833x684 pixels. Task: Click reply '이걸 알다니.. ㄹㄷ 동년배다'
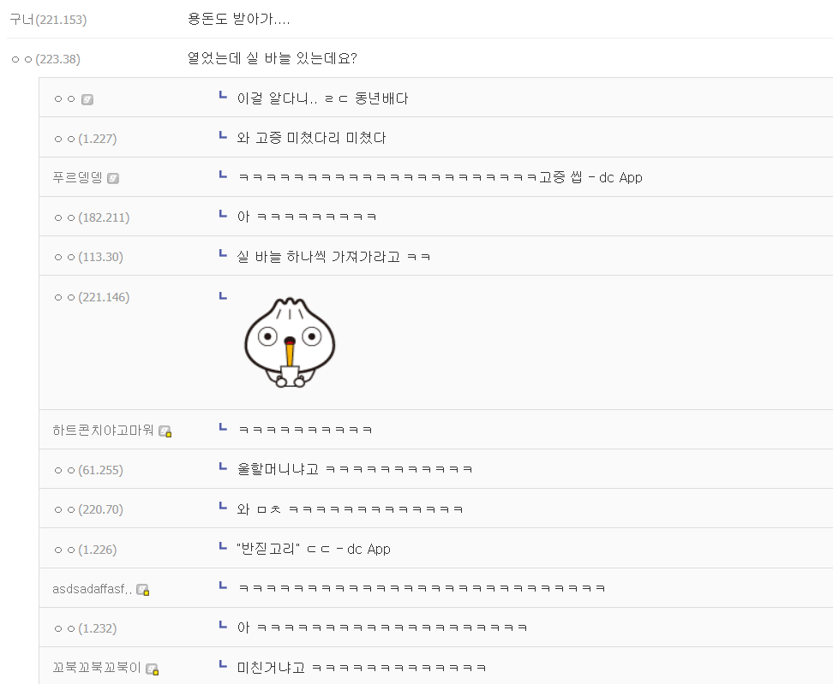click(x=322, y=98)
